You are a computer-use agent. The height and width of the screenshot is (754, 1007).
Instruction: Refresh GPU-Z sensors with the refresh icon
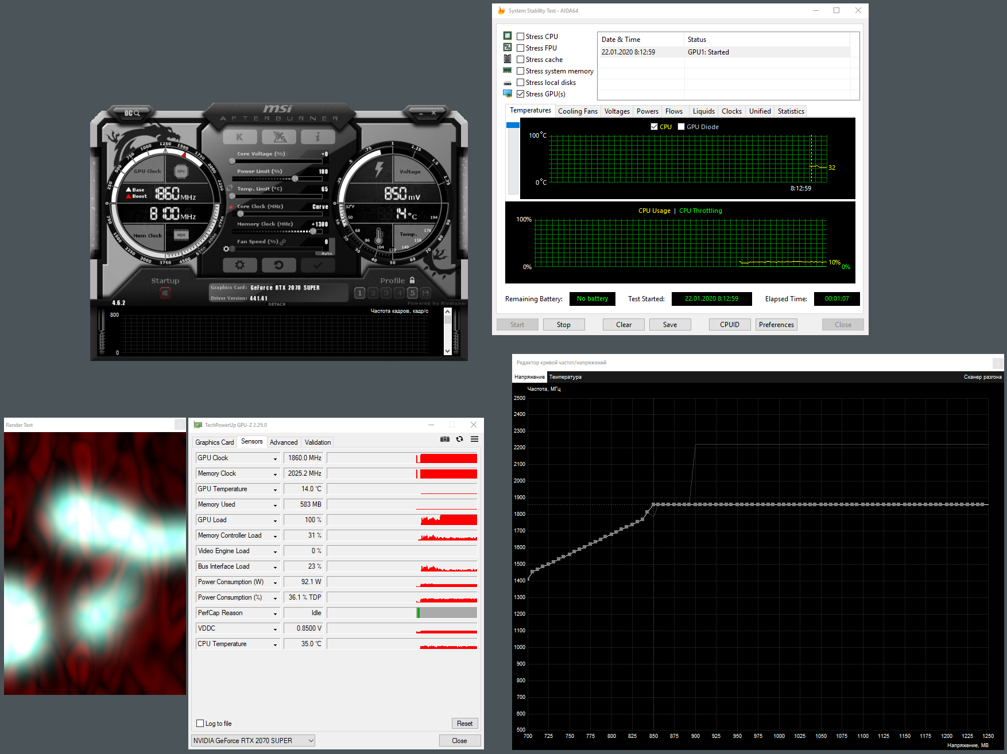[459, 439]
